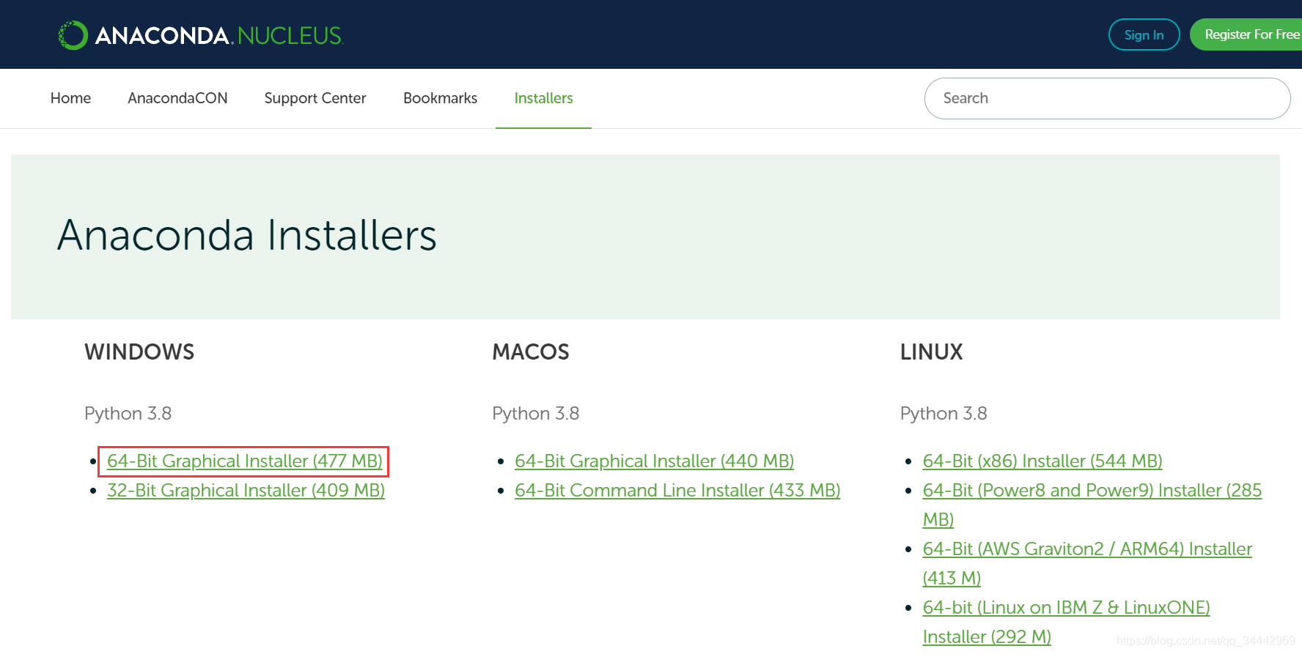Image resolution: width=1302 pixels, height=654 pixels.
Task: Click Python 3.8 under MACOS
Action: (x=535, y=414)
